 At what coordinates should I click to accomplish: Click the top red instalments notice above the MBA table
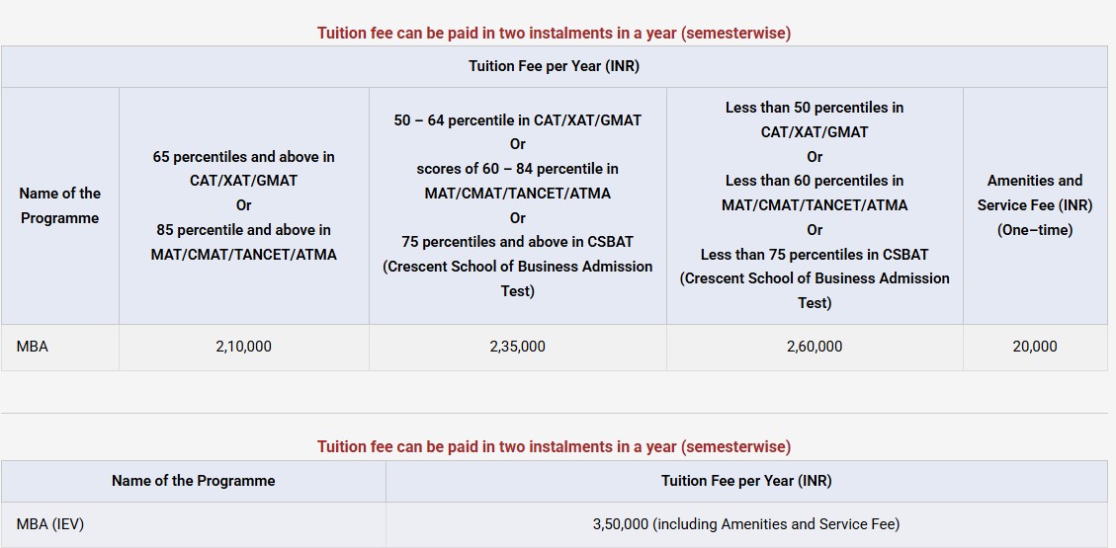554,33
